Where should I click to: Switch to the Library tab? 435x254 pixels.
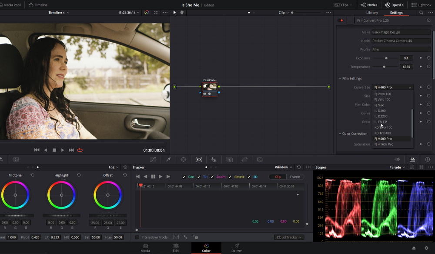pos(372,13)
